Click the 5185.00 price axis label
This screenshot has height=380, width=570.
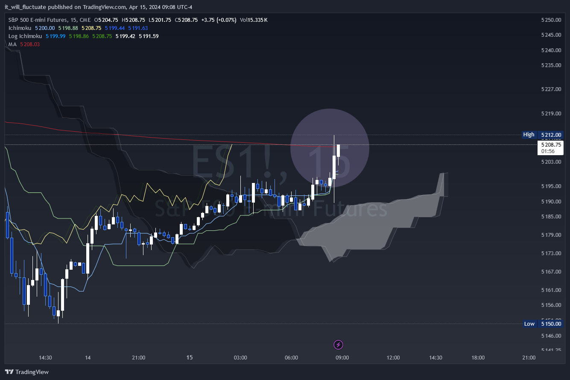pos(550,216)
